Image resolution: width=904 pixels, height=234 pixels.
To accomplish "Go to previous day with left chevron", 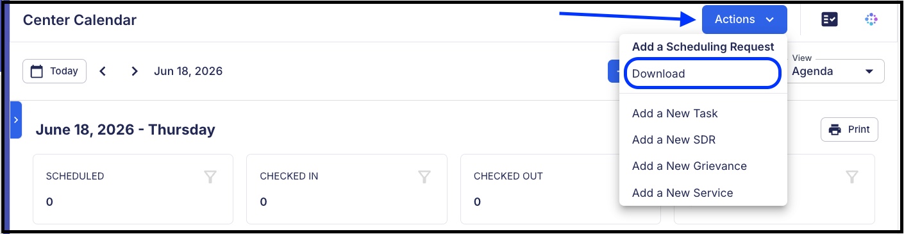I will pos(103,71).
